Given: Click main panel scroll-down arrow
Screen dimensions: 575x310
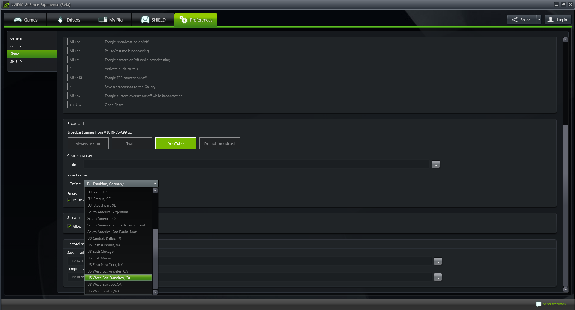Looking at the screenshot, I should [x=566, y=290].
